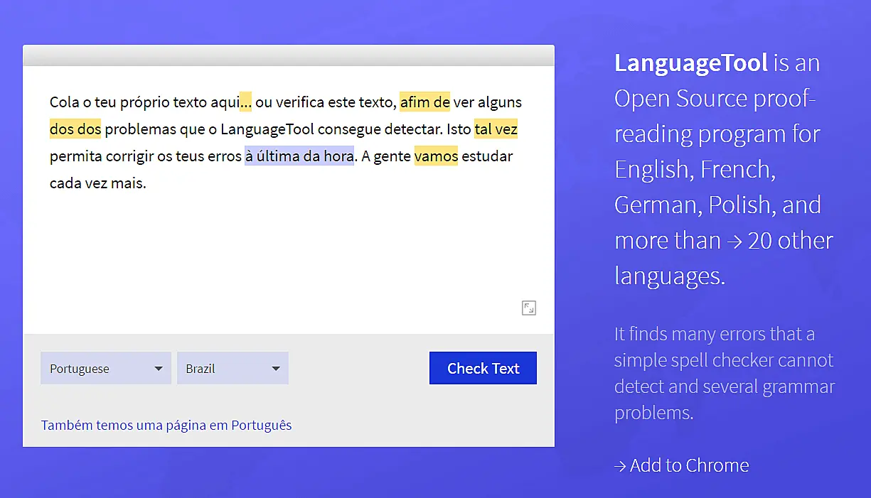Open the Brazil regional variant dropdown
871x498 pixels.
[x=233, y=368]
